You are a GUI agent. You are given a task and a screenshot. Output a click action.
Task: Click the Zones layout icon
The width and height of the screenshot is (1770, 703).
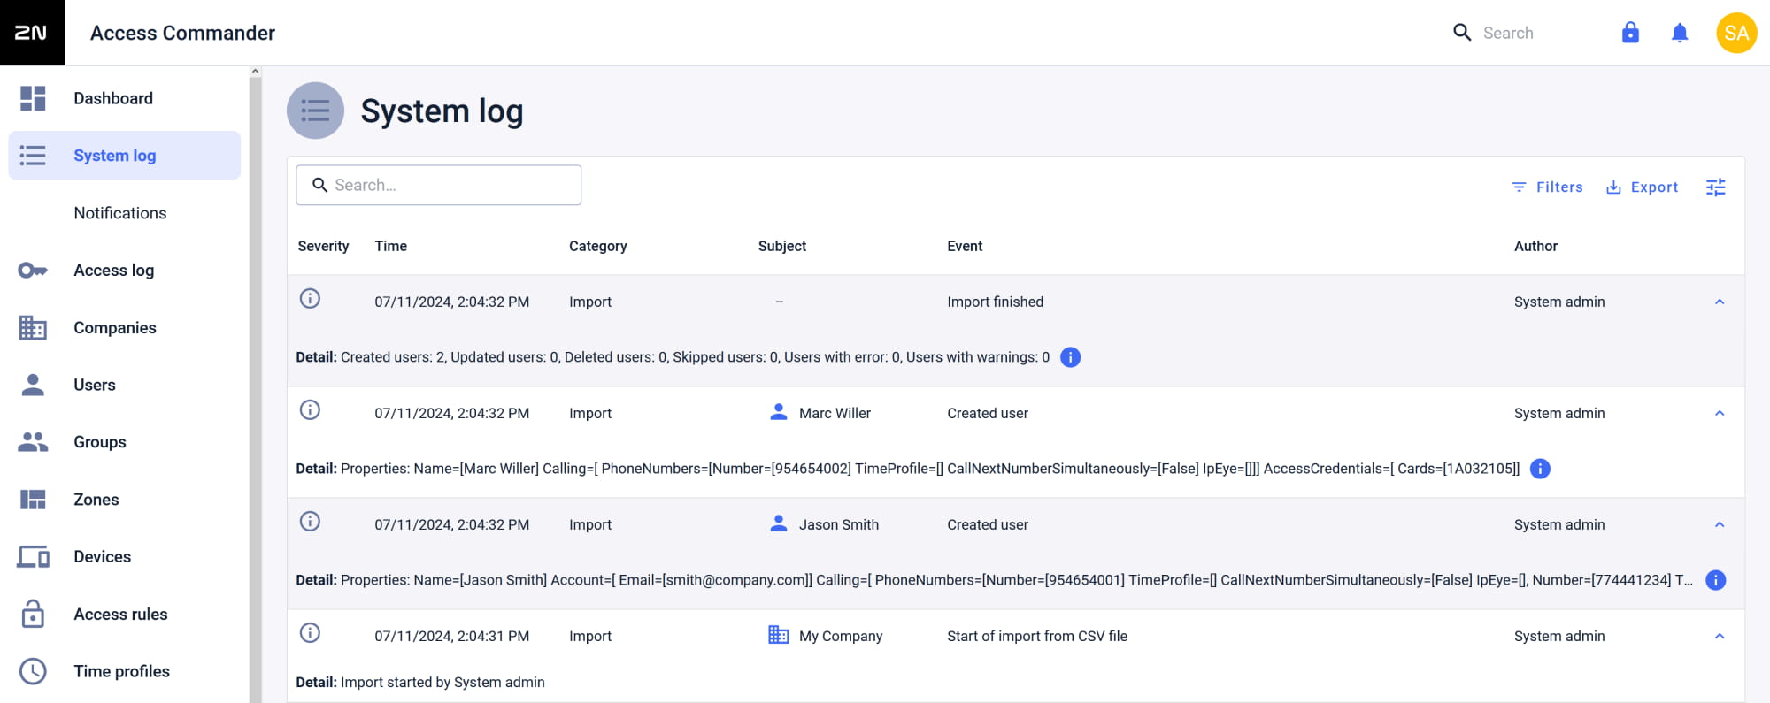tap(33, 500)
